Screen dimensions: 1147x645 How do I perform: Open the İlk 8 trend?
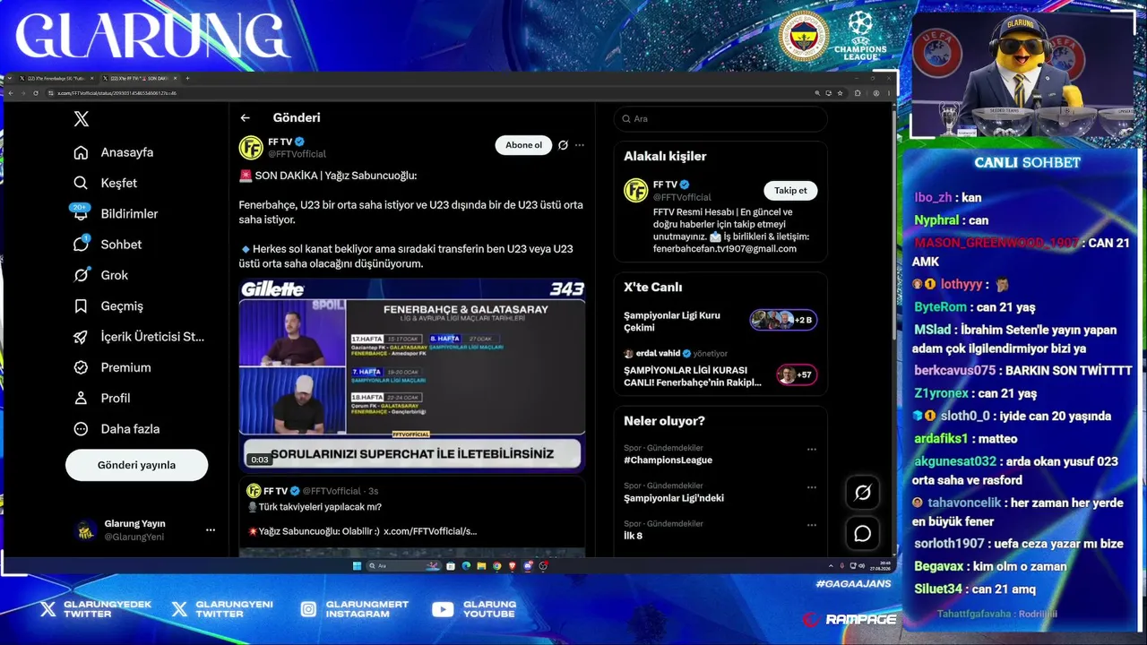click(634, 536)
